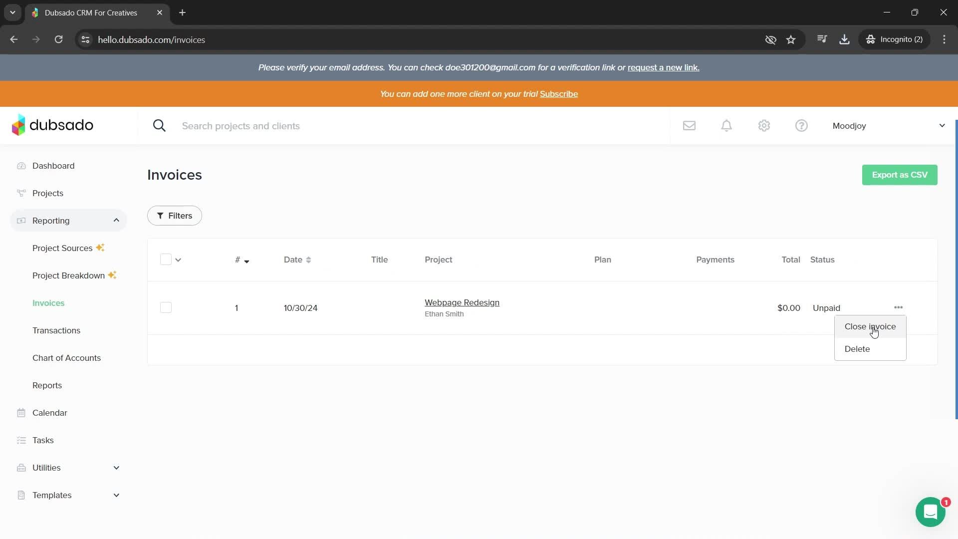Click the browser address bar URL
Screen dimensions: 958x539
(151, 39)
